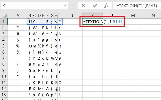Select column A header
The image size is (161, 100).
tap(18, 15)
